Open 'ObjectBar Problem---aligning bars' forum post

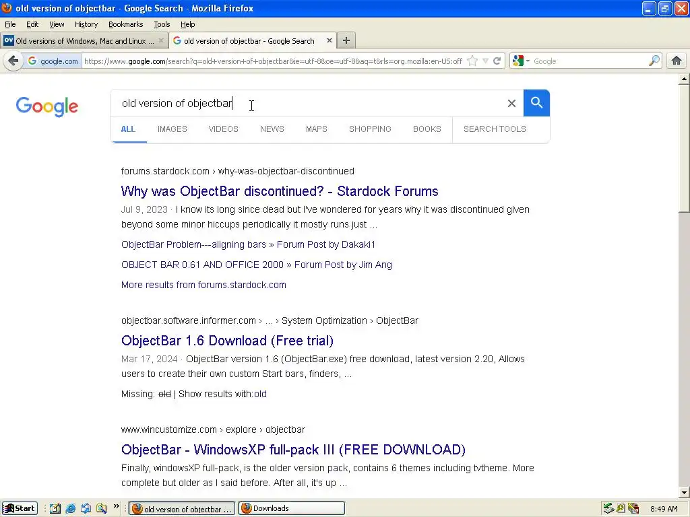coord(248,244)
